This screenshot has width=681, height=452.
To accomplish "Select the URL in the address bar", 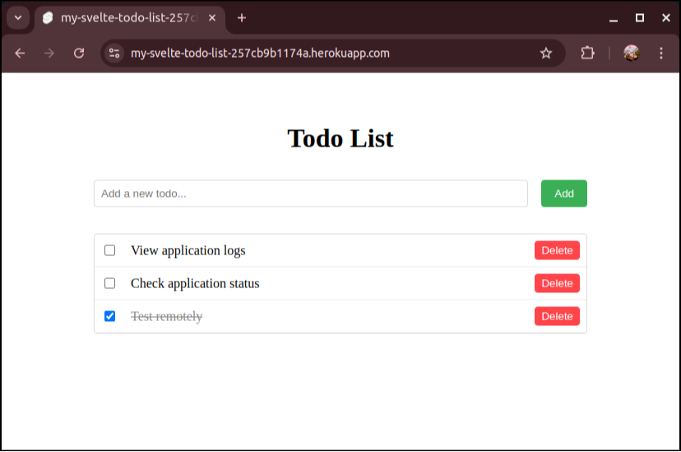I will (329, 53).
